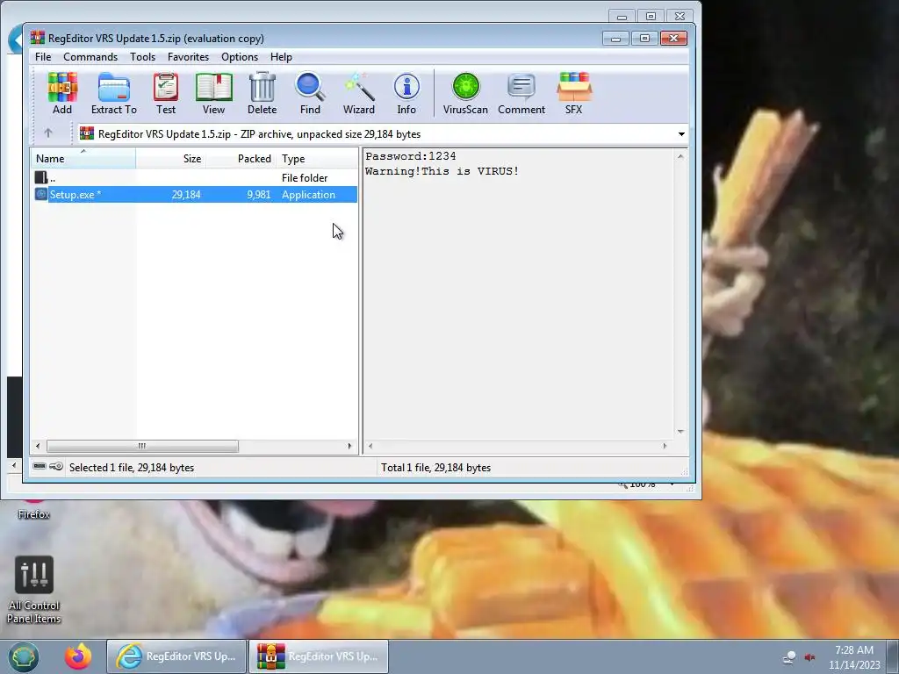899x674 pixels.
Task: Sort files by Size column
Action: tap(171, 158)
